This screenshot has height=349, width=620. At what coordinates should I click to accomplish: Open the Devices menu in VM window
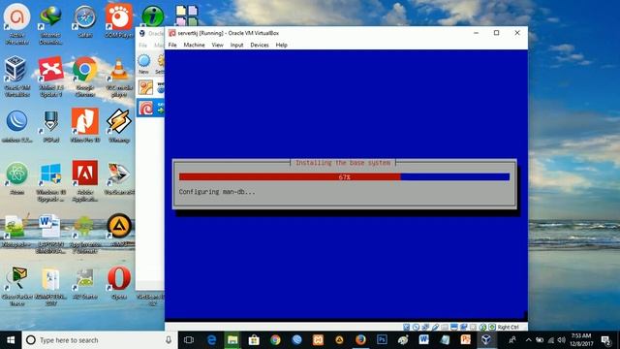tap(260, 46)
